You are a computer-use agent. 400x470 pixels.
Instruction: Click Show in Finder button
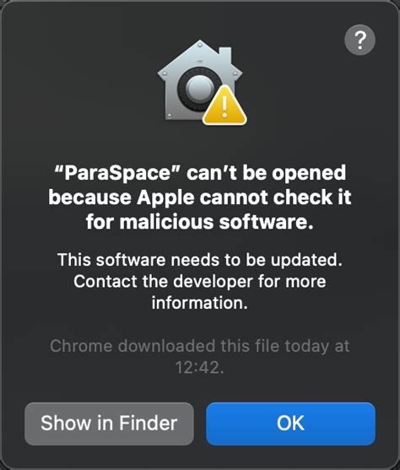[109, 424]
